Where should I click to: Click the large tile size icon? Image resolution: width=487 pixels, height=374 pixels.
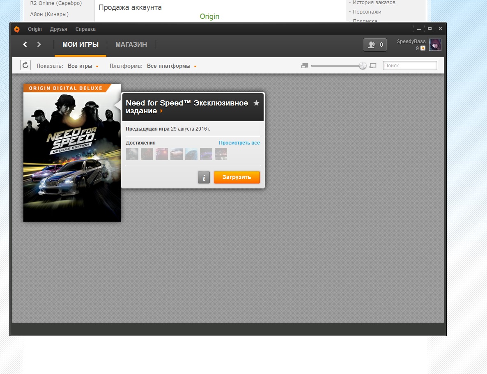pos(373,66)
